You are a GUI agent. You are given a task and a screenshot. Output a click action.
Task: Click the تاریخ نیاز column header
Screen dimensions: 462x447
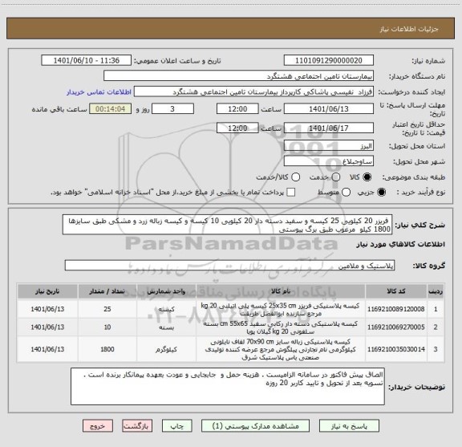point(47,291)
